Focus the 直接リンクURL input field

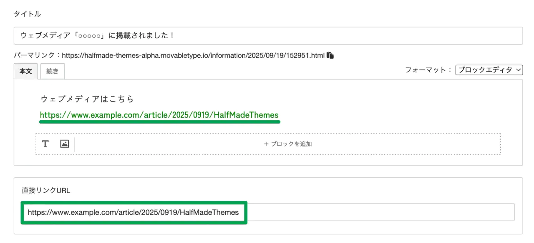click(375, 212)
